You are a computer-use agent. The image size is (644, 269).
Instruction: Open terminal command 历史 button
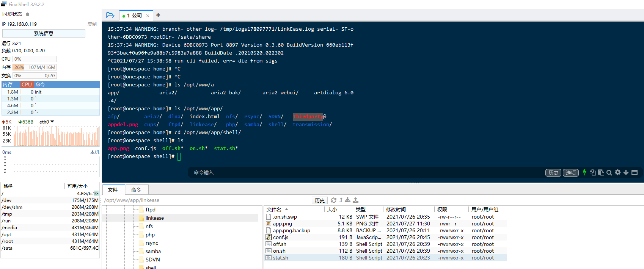coord(553,173)
